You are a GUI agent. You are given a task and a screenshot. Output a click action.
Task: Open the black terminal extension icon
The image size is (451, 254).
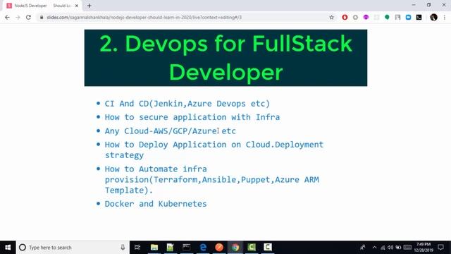(419, 17)
